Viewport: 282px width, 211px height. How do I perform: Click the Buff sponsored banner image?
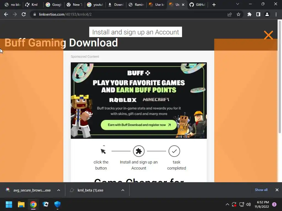coord(139,101)
